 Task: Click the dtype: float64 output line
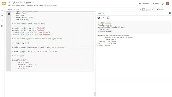(x=103, y=45)
